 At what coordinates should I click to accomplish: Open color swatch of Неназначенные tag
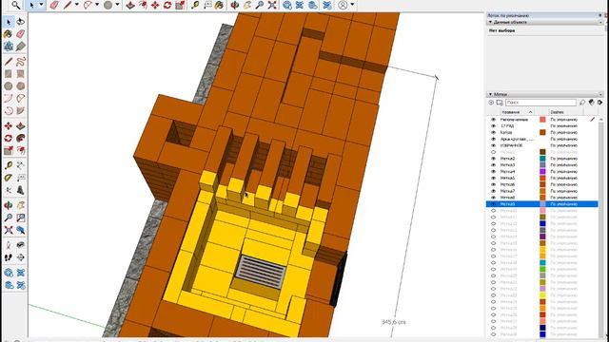(542, 120)
